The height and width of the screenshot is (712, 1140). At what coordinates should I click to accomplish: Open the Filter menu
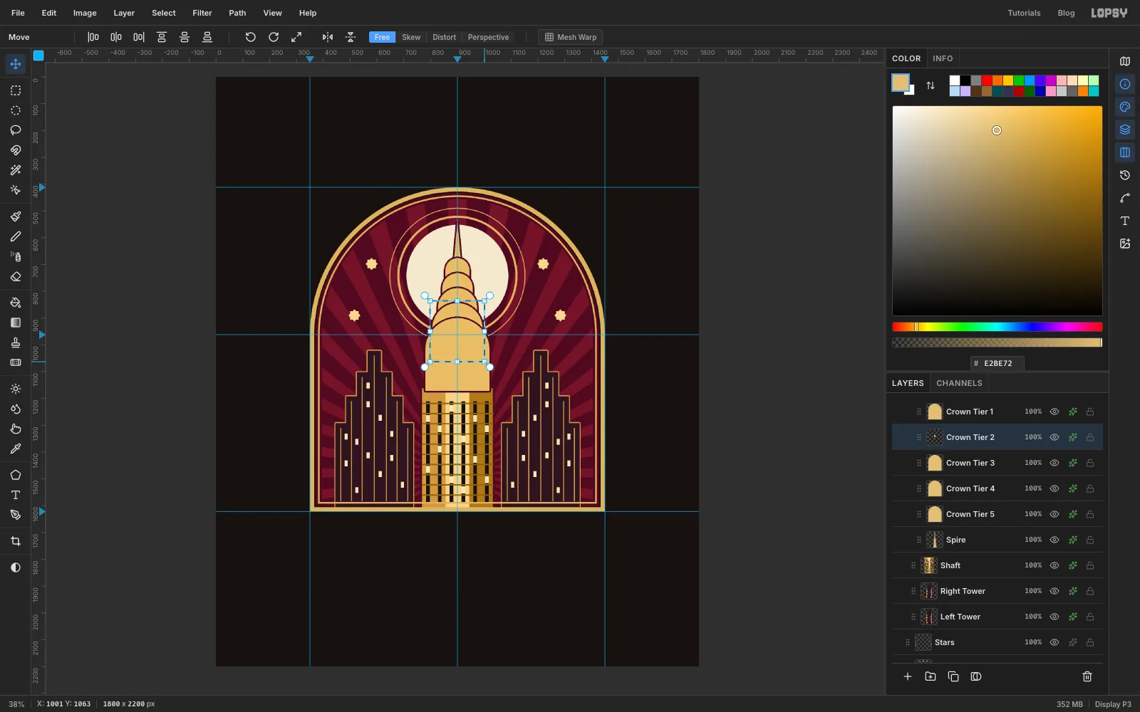[x=202, y=13]
